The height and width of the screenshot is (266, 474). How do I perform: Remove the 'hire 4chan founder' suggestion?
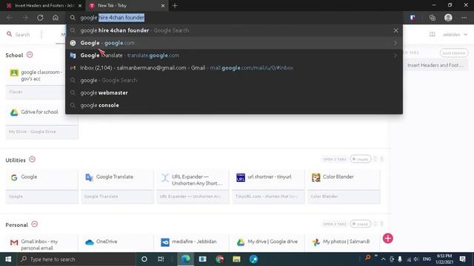coord(395,30)
